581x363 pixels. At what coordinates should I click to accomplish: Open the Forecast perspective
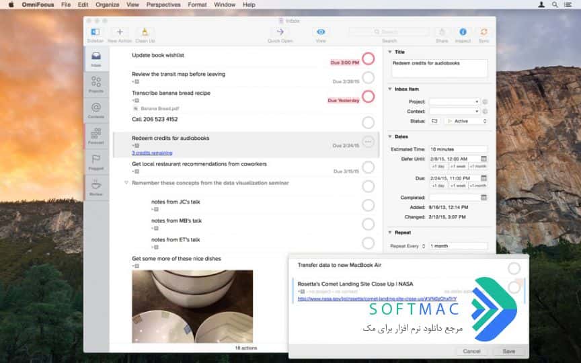click(96, 136)
